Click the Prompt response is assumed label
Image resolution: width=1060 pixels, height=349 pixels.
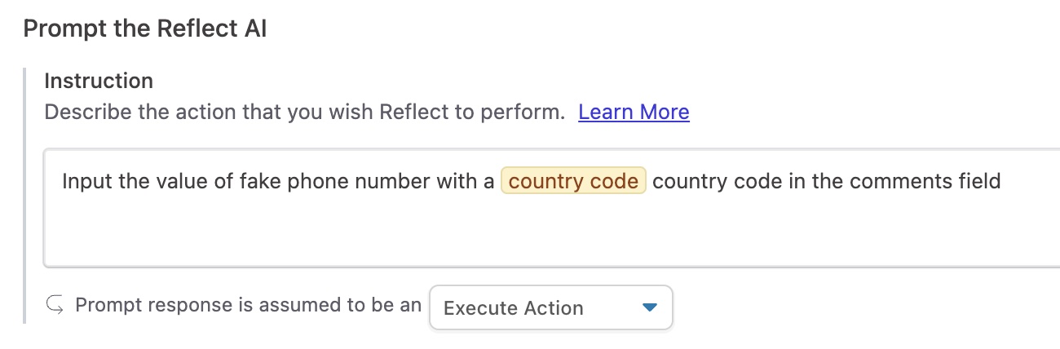pyautogui.click(x=248, y=306)
